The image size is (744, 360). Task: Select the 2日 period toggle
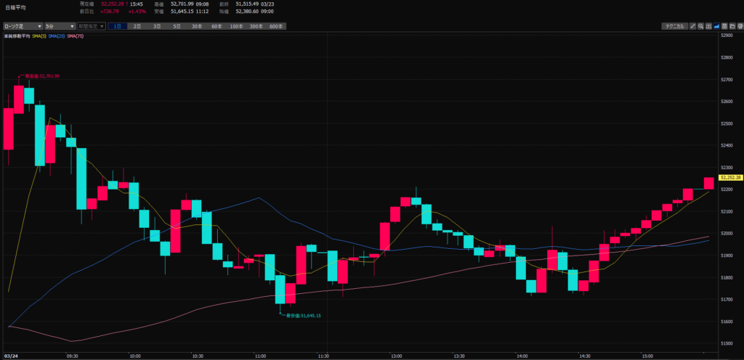(x=137, y=26)
